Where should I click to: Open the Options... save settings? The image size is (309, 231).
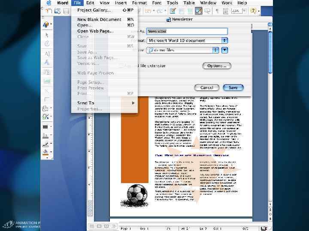click(217, 66)
